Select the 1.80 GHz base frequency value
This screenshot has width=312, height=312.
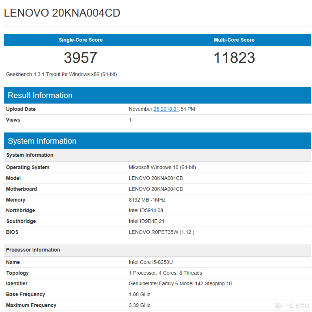tap(140, 294)
